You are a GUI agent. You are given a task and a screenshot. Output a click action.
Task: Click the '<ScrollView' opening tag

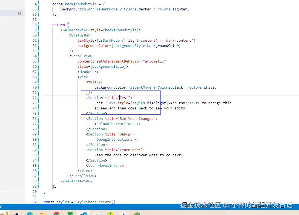click(81, 56)
